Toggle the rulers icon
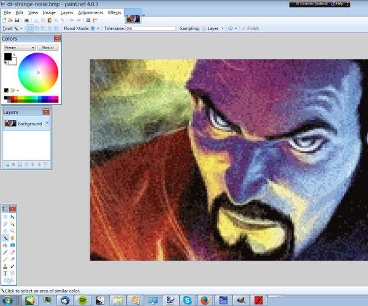This screenshot has width=368, height=306. [x=95, y=20]
